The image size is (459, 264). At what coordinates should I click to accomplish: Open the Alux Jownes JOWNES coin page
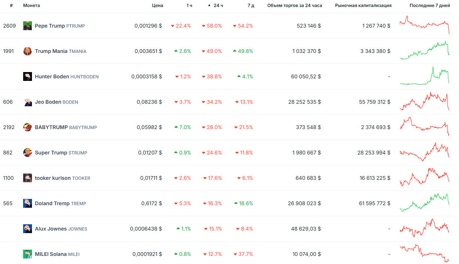61,229
